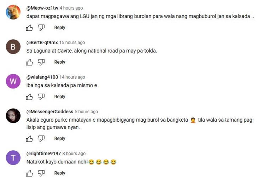
Task: Dislike the @MessengerGoddess comment
Action: coord(41,139)
